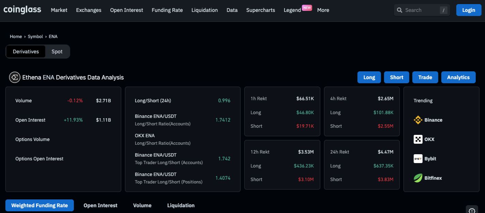
Task: Click the OKX ENA Long/Short row
Action: click(x=183, y=139)
